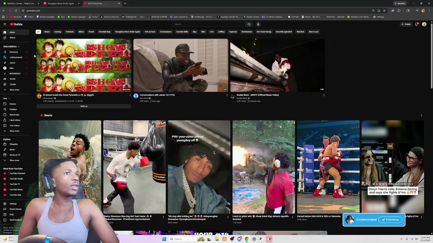Viewport: 433px width, 243px height.
Task: Open Music under Explore
Action: coord(16,150)
